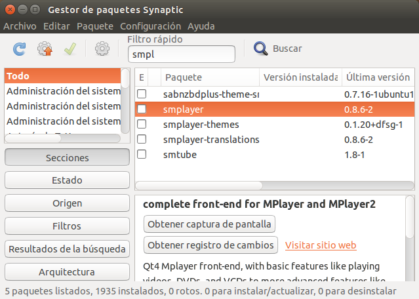The image size is (419, 299).
Task: Click the Filtro rápido input field
Action: (182, 54)
